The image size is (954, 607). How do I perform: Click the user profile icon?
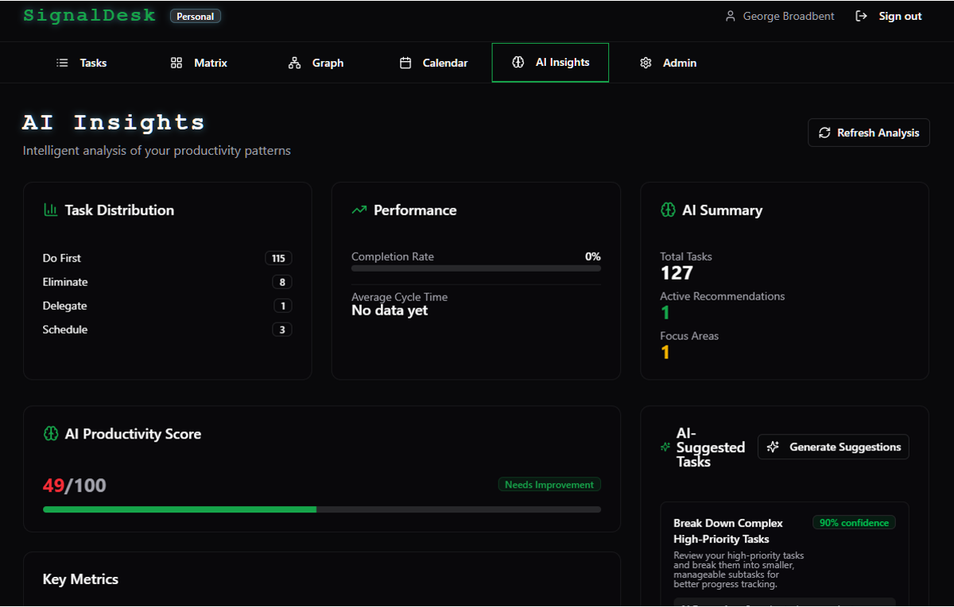click(x=731, y=16)
